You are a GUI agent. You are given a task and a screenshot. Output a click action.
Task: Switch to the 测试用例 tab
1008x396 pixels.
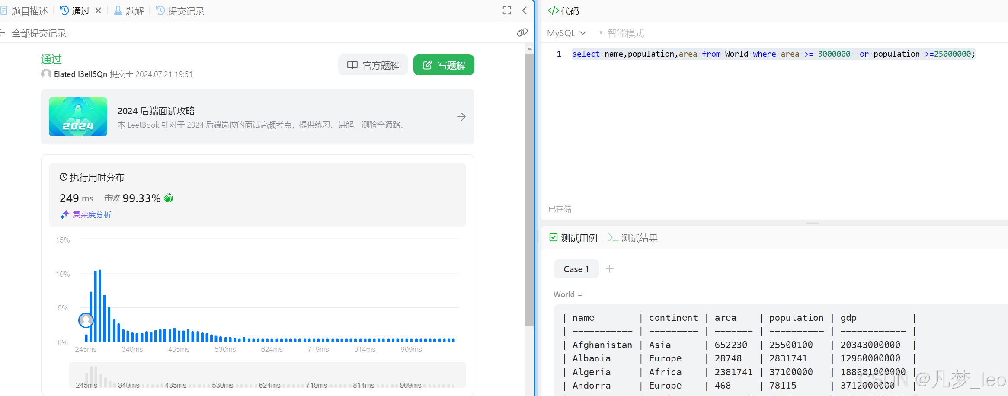click(573, 238)
